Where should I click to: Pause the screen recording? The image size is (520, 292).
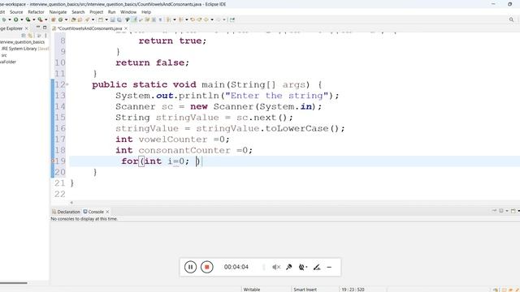tap(190, 267)
